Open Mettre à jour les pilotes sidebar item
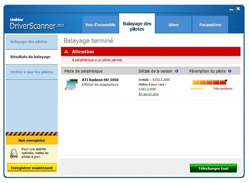This screenshot has width=249, height=183. coord(32,72)
